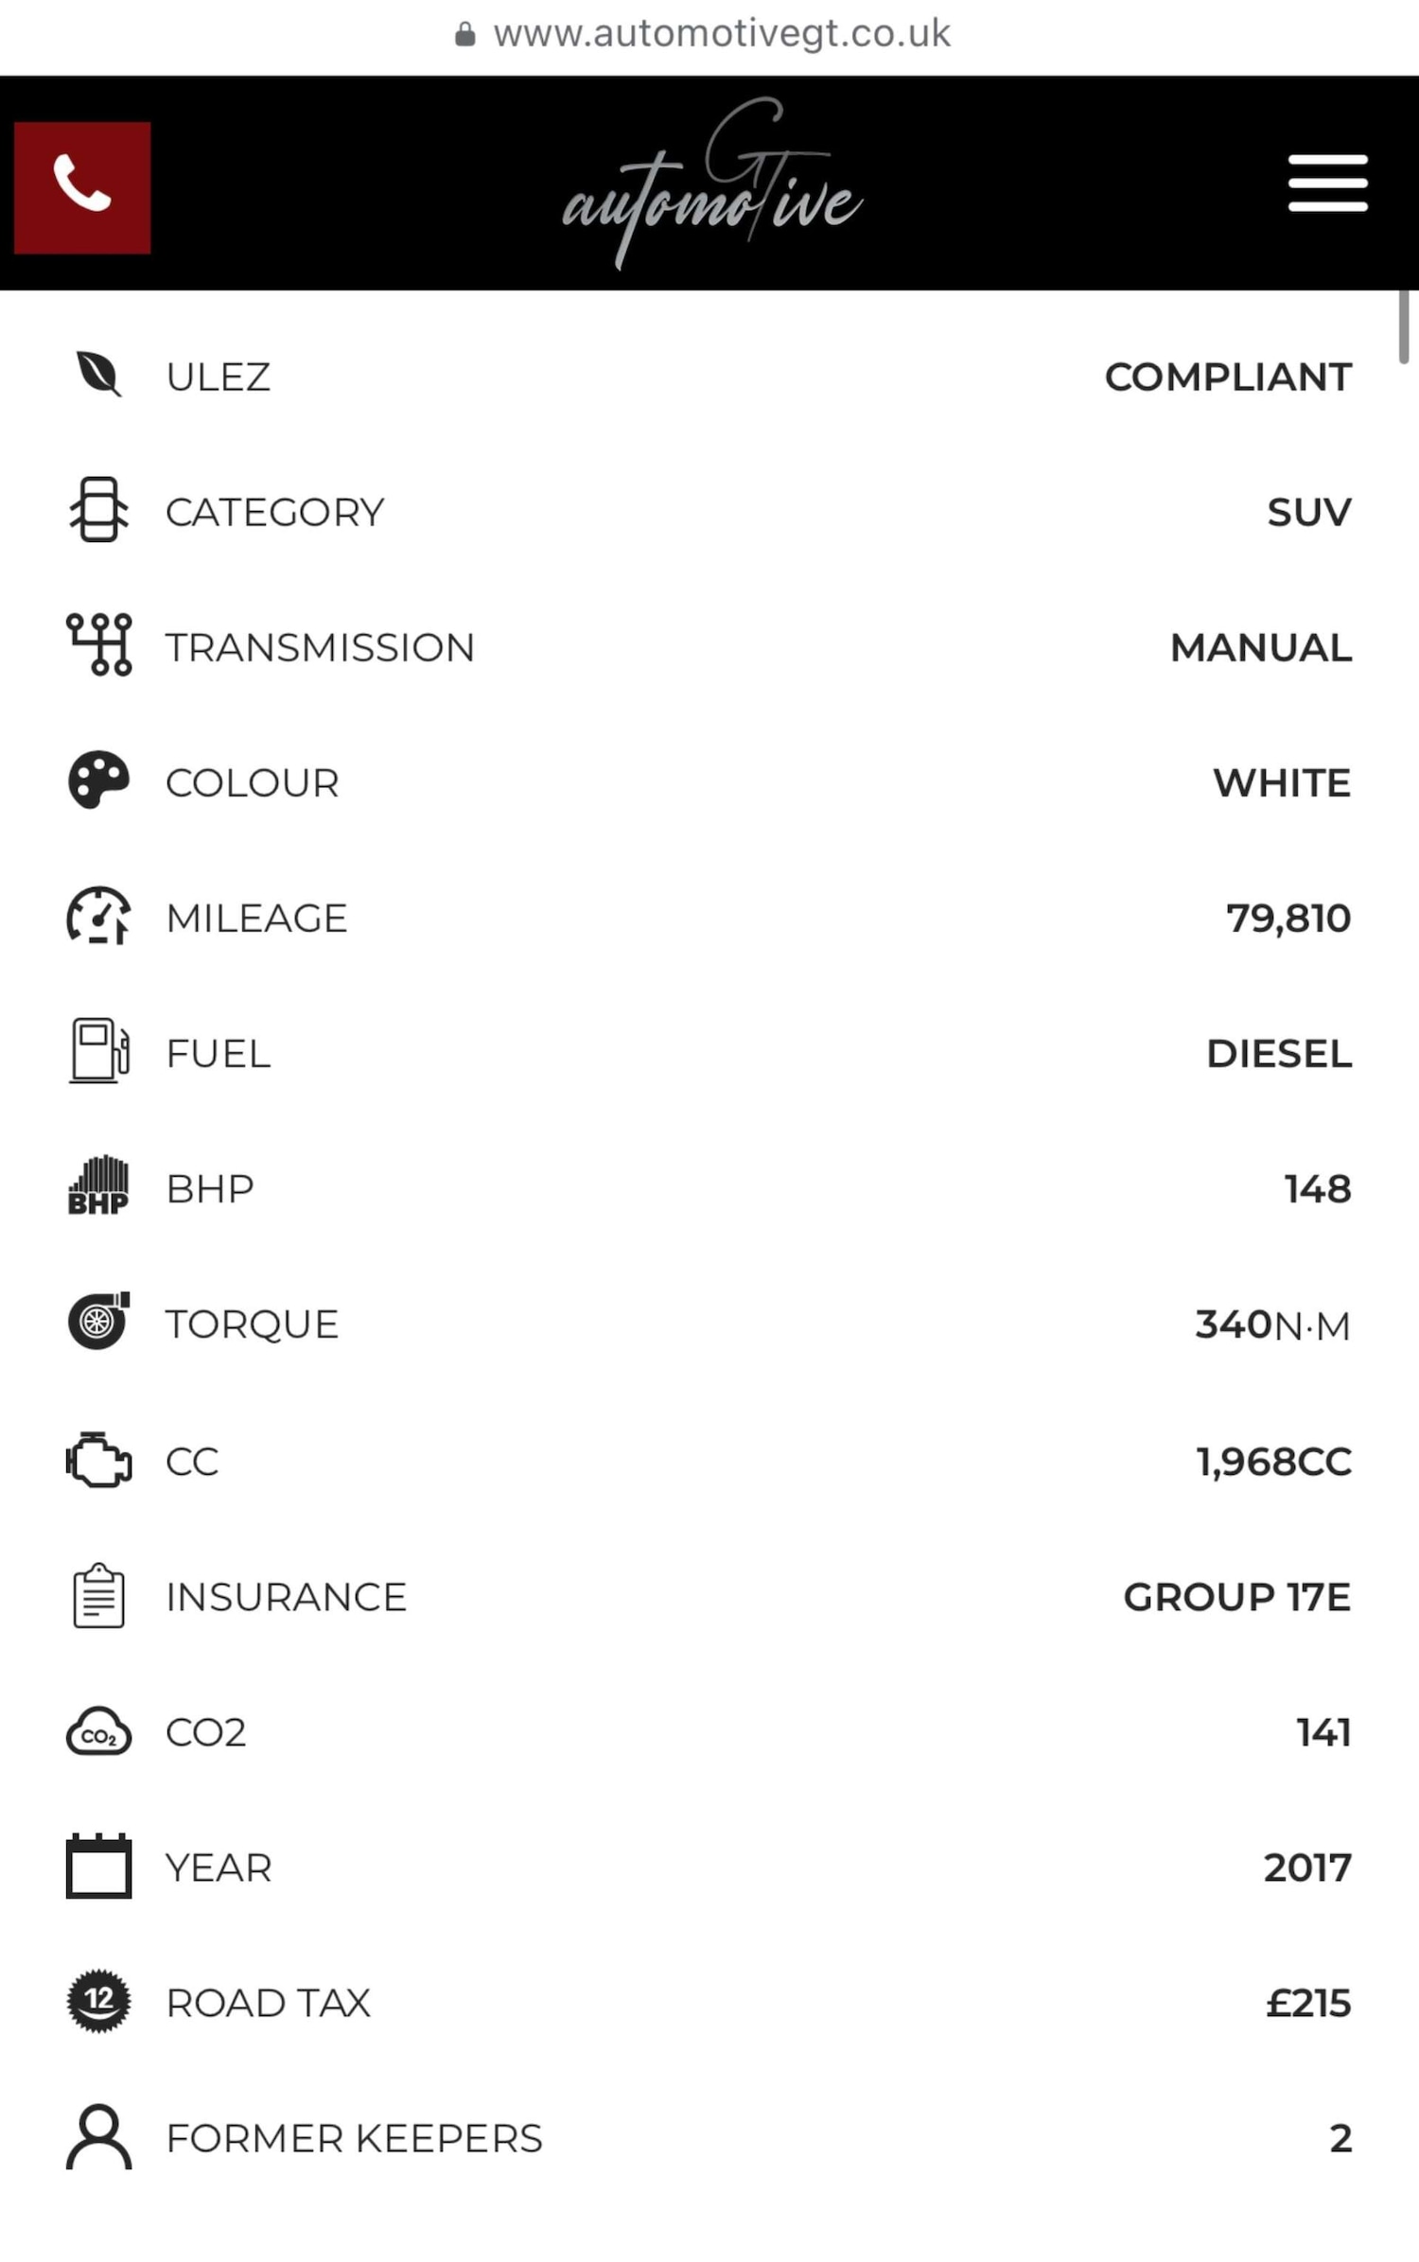Tap the BHP power icon
This screenshot has width=1419, height=2262.
click(98, 1186)
